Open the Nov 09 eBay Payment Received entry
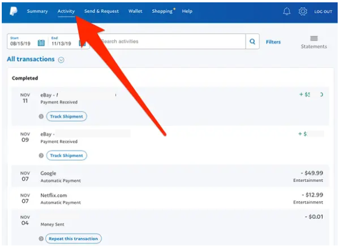Screen dimensions: 340x246 point(170,145)
